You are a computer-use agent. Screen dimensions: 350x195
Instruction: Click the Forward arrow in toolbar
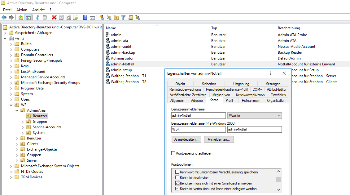coord(11,17)
